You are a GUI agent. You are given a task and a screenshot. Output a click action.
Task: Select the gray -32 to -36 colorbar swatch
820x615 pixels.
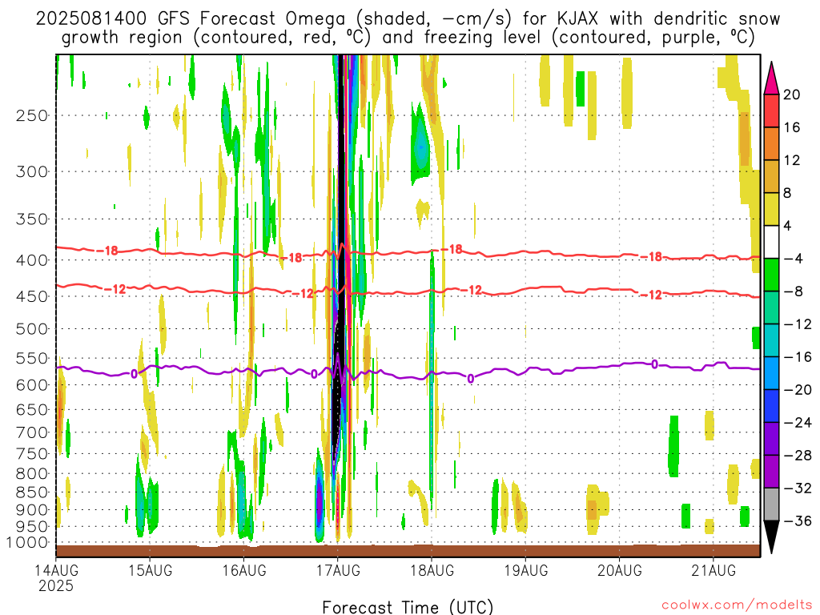[x=771, y=504]
